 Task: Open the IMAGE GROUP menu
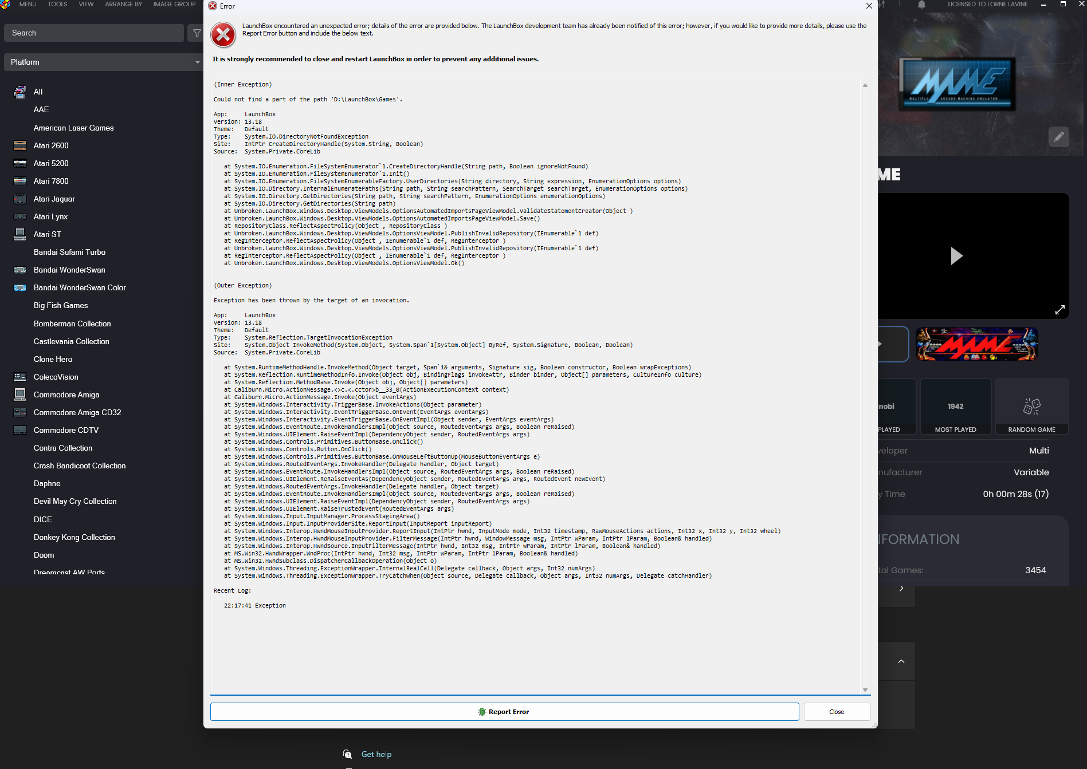(x=174, y=4)
